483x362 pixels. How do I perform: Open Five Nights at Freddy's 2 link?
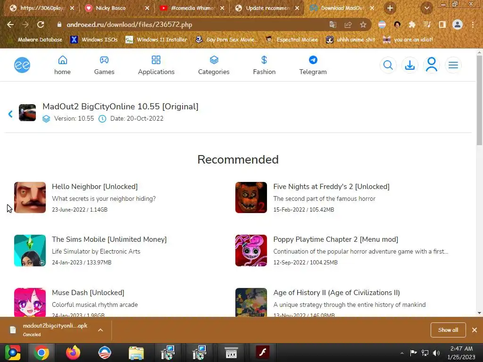pos(332,187)
